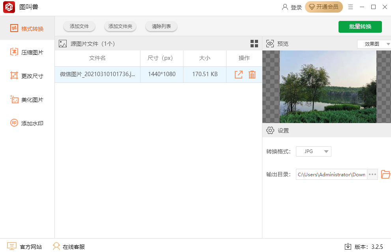Click the 设置 gear icon
The width and height of the screenshot is (391, 252).
point(270,130)
